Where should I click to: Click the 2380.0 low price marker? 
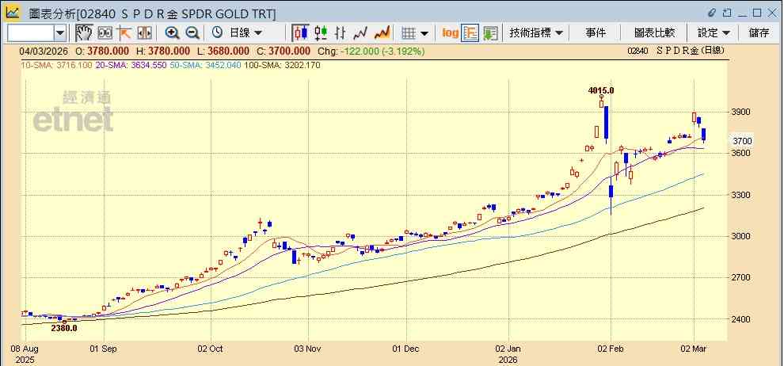[x=64, y=328]
